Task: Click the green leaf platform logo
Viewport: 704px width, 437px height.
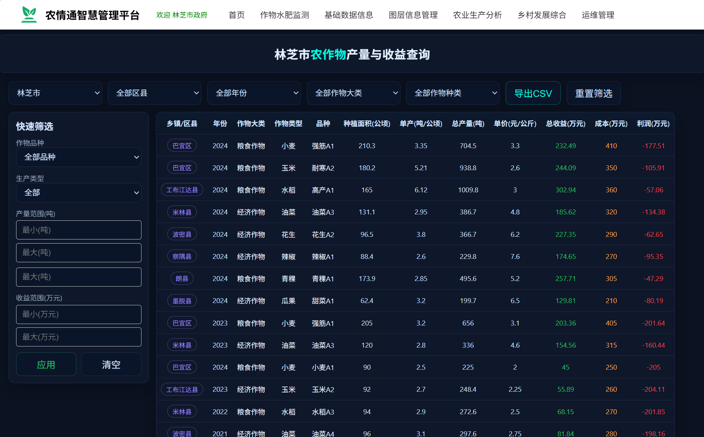Action: [29, 15]
